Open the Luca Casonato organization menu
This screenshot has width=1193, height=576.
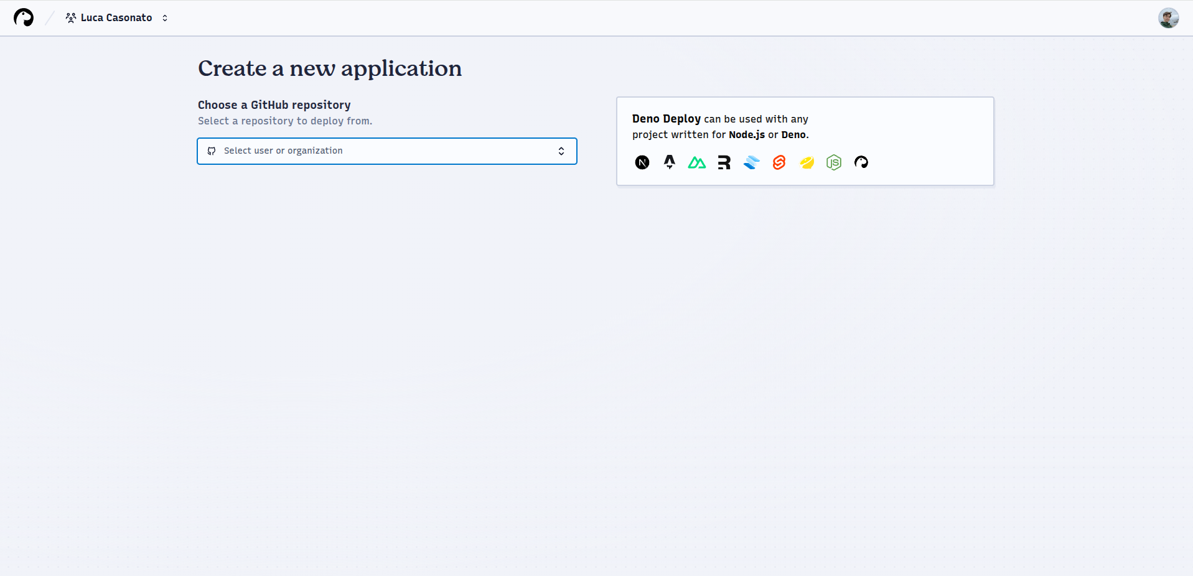tap(116, 17)
